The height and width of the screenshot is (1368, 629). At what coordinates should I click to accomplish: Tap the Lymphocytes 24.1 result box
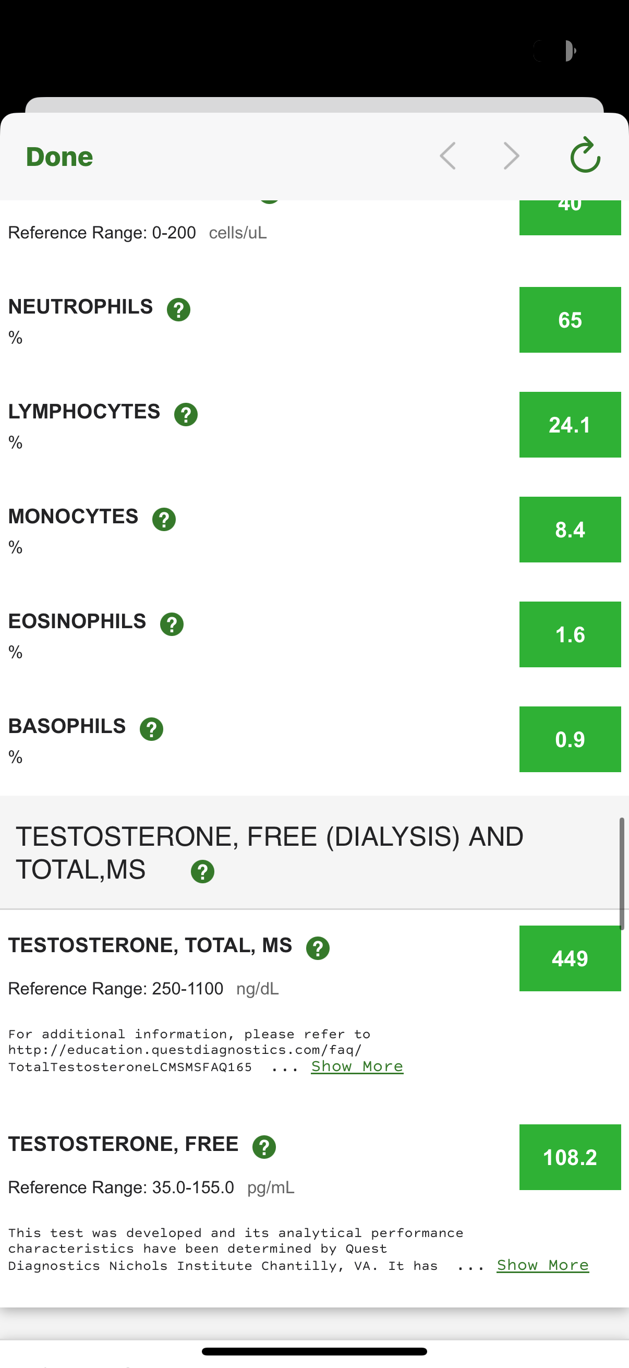tap(570, 425)
